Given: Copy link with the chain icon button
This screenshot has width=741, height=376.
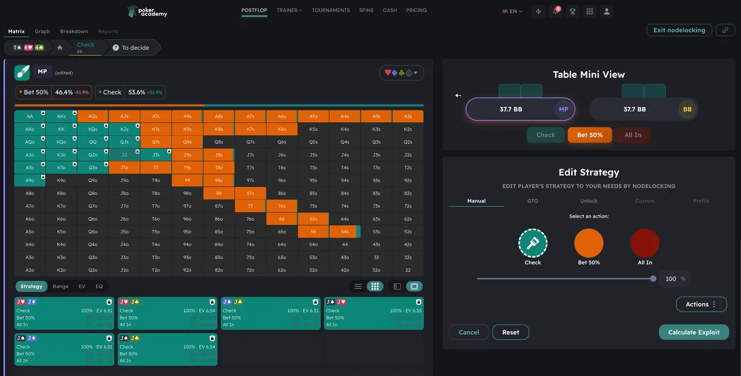Looking at the screenshot, I should pos(725,30).
